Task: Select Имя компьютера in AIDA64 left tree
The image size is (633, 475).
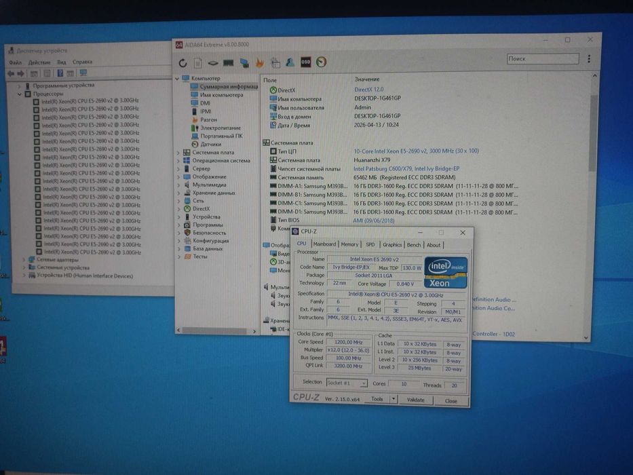Action: (221, 95)
